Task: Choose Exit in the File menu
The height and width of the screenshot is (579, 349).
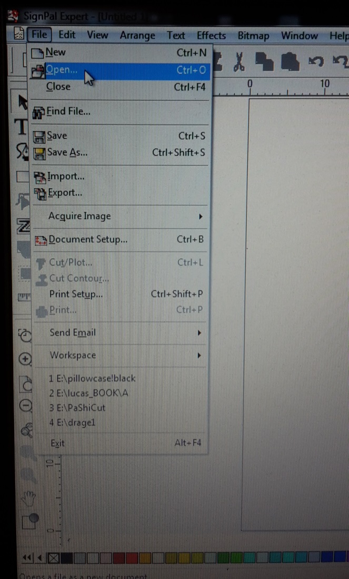Action: pyautogui.click(x=122, y=443)
